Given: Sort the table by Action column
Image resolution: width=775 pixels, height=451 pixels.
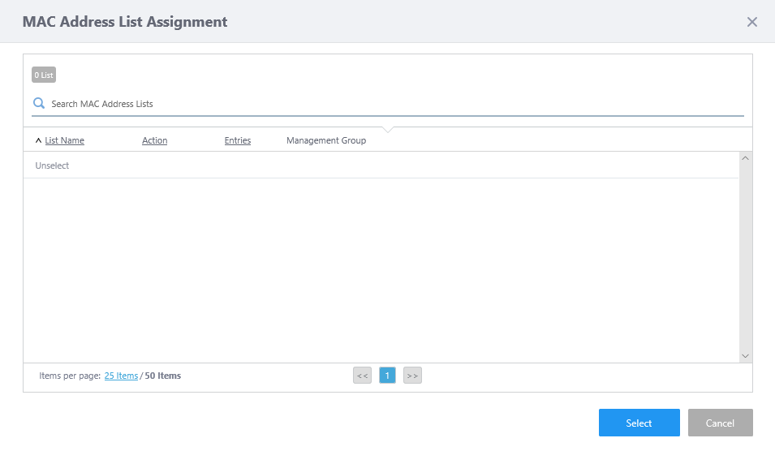Looking at the screenshot, I should tap(154, 140).
